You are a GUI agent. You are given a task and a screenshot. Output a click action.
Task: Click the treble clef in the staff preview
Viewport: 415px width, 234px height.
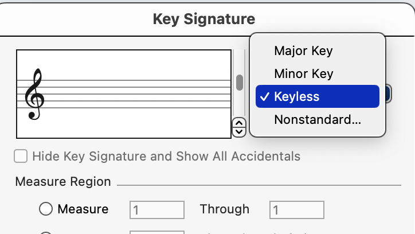click(x=34, y=95)
